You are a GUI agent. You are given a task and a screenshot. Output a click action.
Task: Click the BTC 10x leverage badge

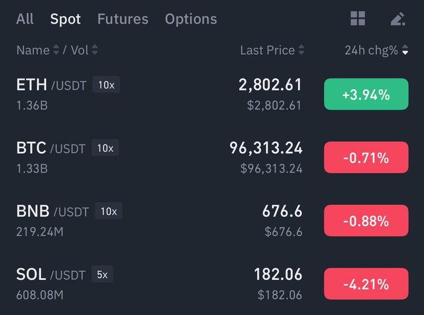[105, 148]
